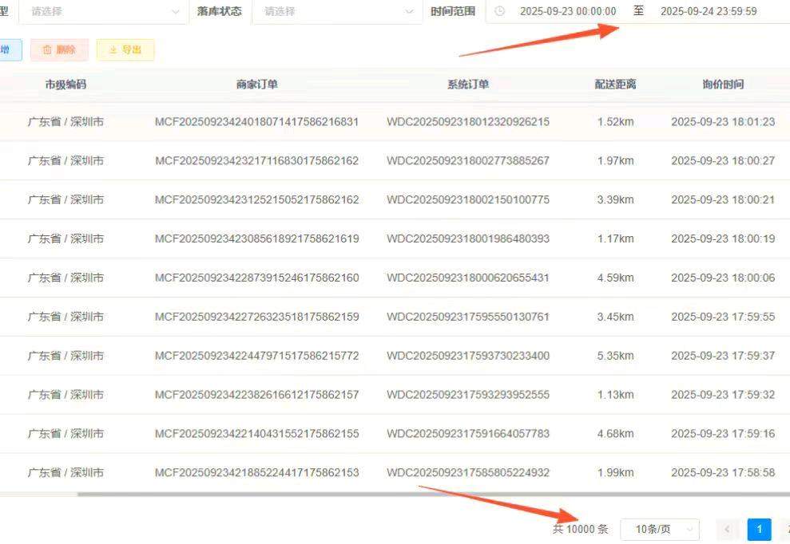
Task: Open the 10条/页 page size dropdown
Action: tap(661, 529)
